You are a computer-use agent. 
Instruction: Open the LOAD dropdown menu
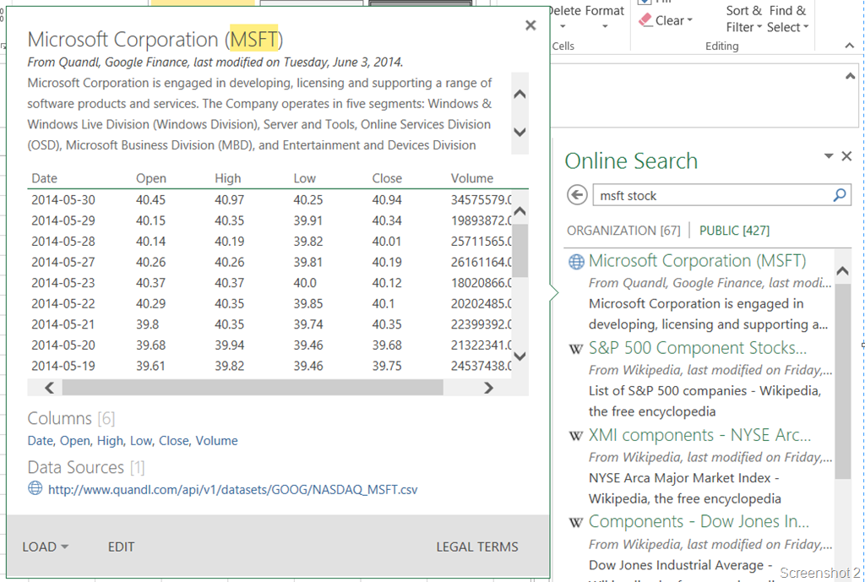tap(46, 547)
